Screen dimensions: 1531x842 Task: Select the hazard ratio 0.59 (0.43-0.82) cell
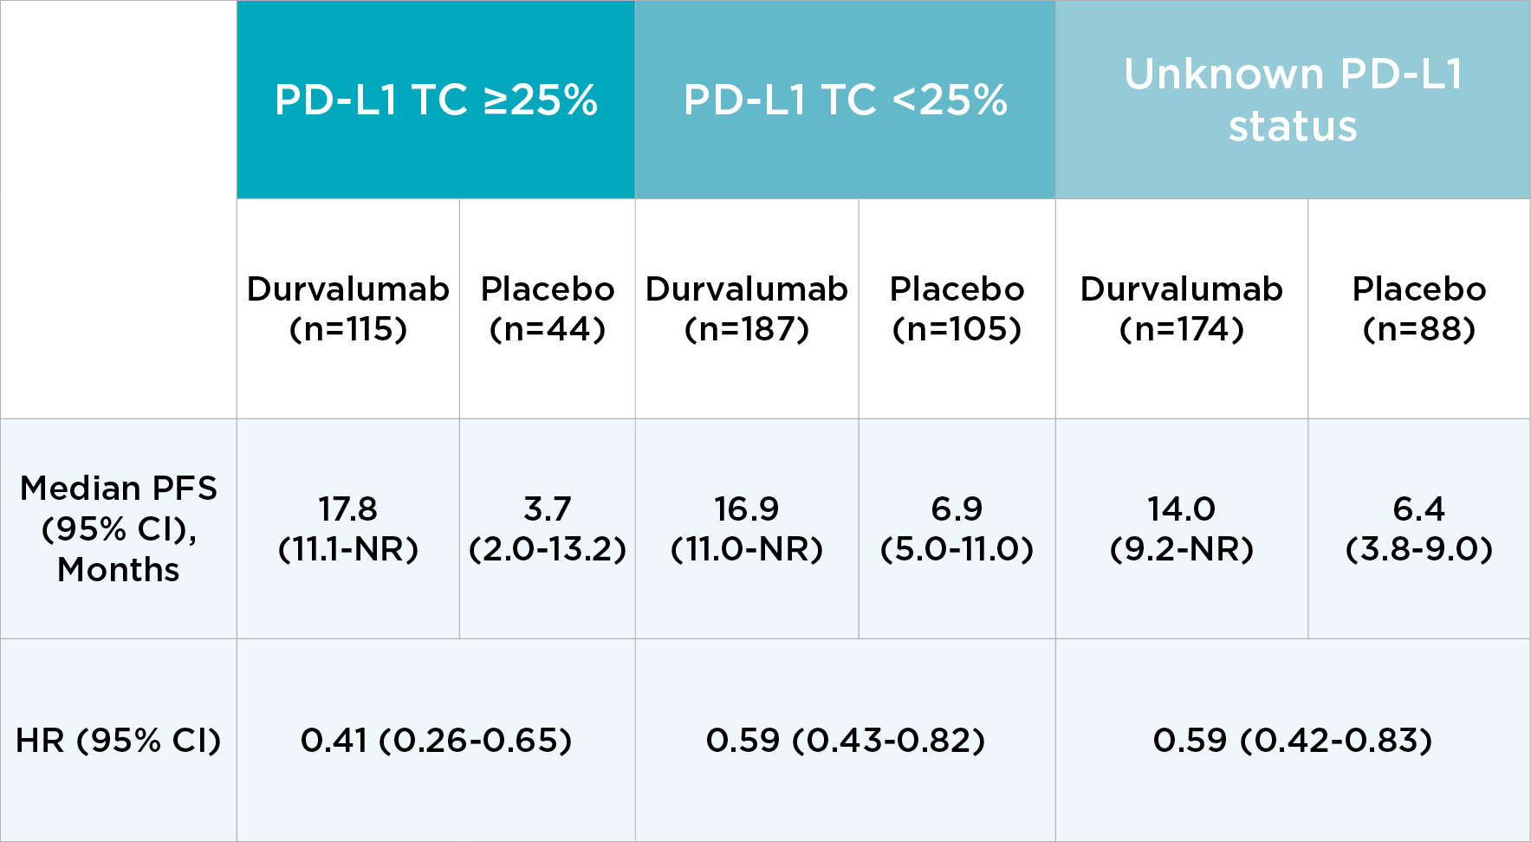click(845, 741)
